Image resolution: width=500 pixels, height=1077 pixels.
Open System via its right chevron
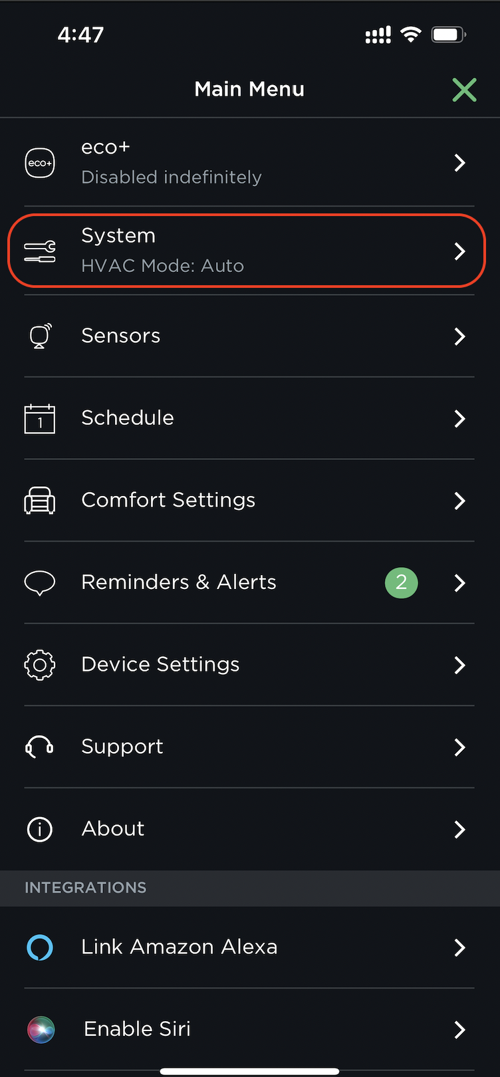click(459, 251)
